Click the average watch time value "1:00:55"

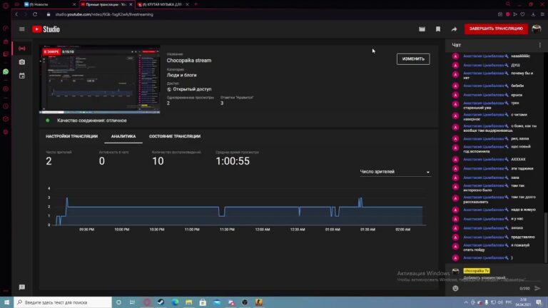click(x=233, y=161)
